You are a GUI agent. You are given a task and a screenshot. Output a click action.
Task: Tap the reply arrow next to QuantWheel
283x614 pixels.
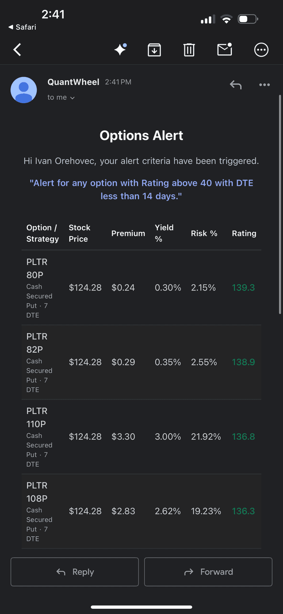point(236,85)
